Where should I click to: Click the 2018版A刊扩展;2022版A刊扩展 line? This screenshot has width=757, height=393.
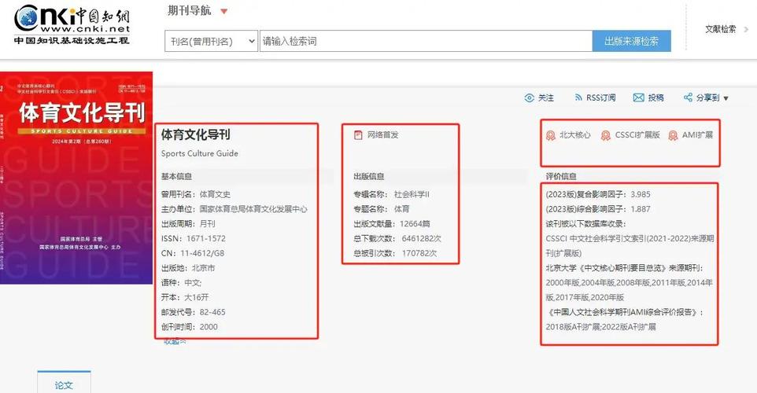point(600,327)
